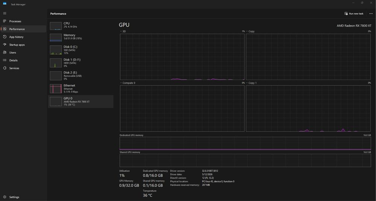
Task: Go to the Details page
Action: [x=23, y=60]
